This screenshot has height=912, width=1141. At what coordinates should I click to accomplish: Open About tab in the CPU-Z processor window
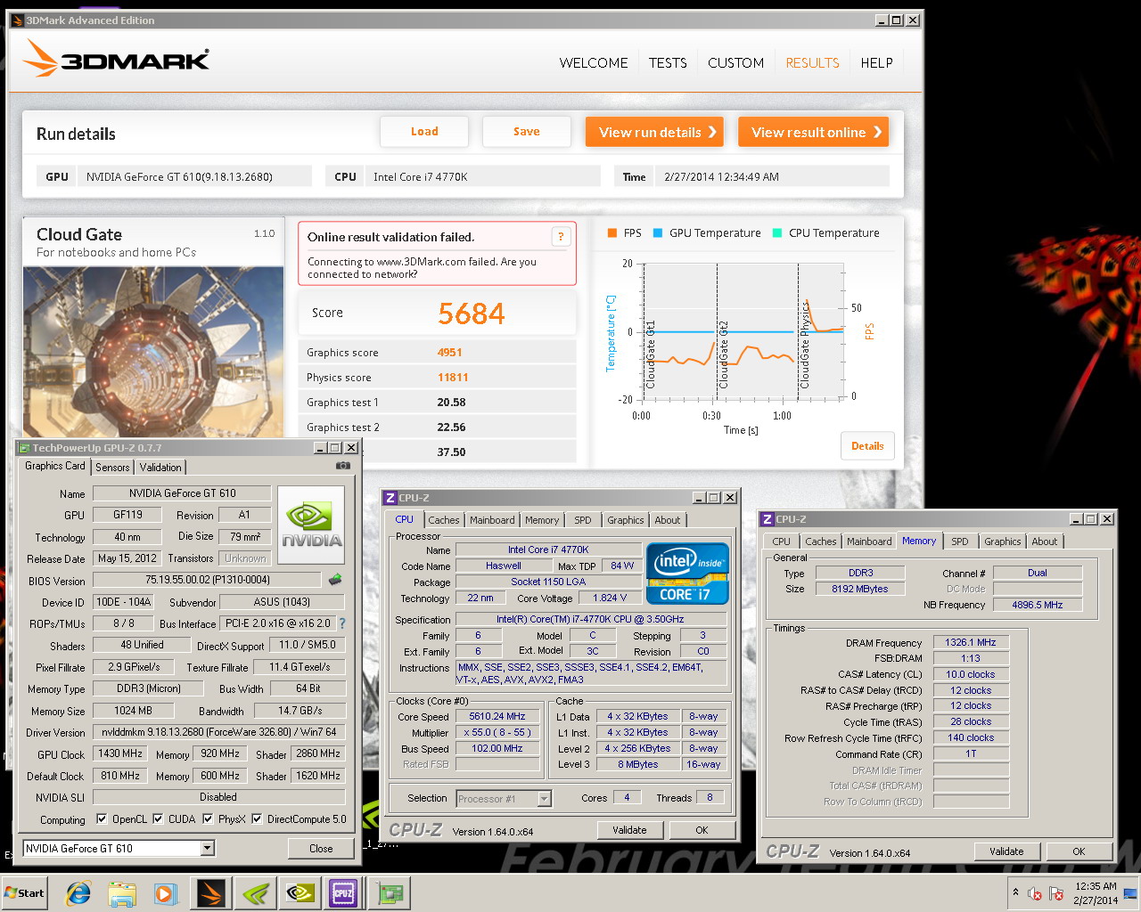point(667,520)
